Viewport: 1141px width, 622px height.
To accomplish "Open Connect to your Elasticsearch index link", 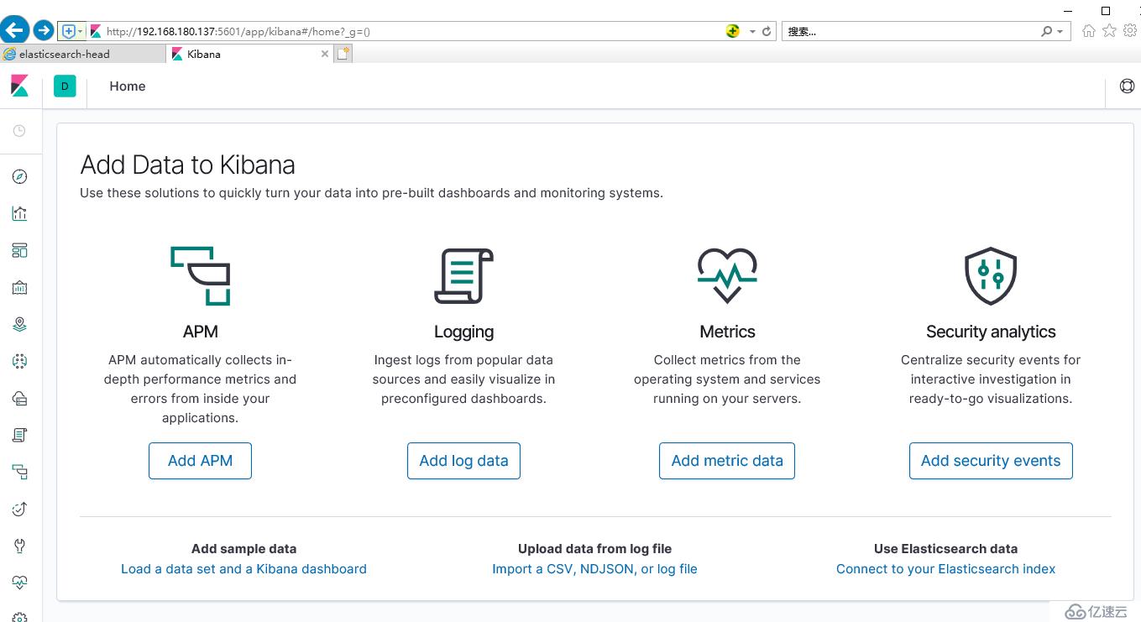I will 945,569.
